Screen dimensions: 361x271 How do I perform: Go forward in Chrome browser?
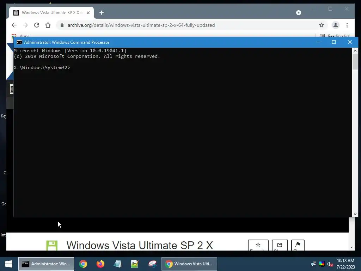click(x=25, y=25)
